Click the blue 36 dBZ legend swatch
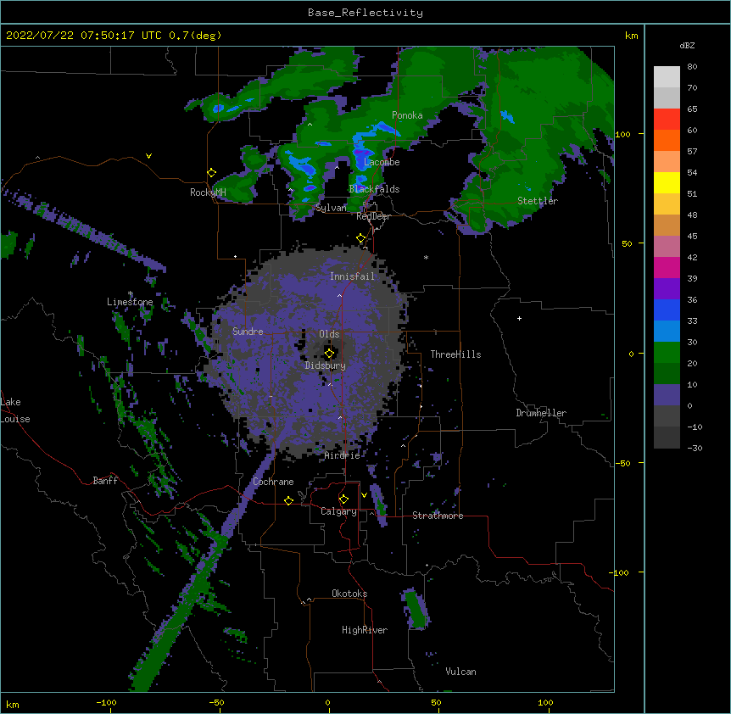731x714 pixels. coord(667,310)
